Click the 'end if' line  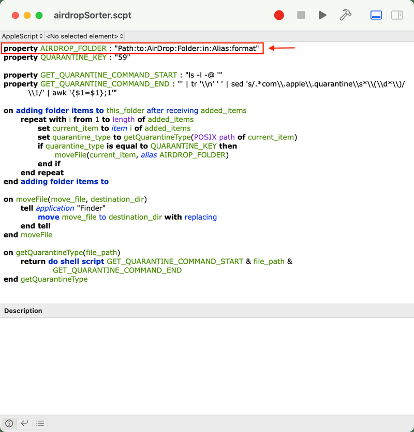49,164
